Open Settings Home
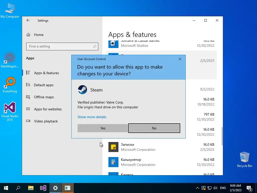Image resolution: width=257 pixels, height=193 pixels. point(39,35)
